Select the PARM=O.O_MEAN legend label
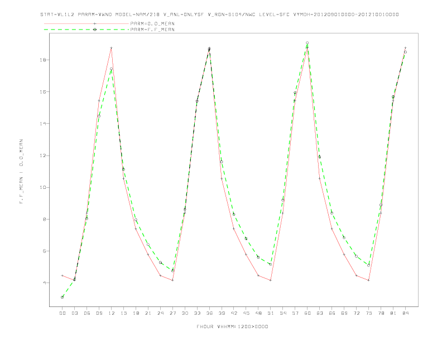 [152, 23]
